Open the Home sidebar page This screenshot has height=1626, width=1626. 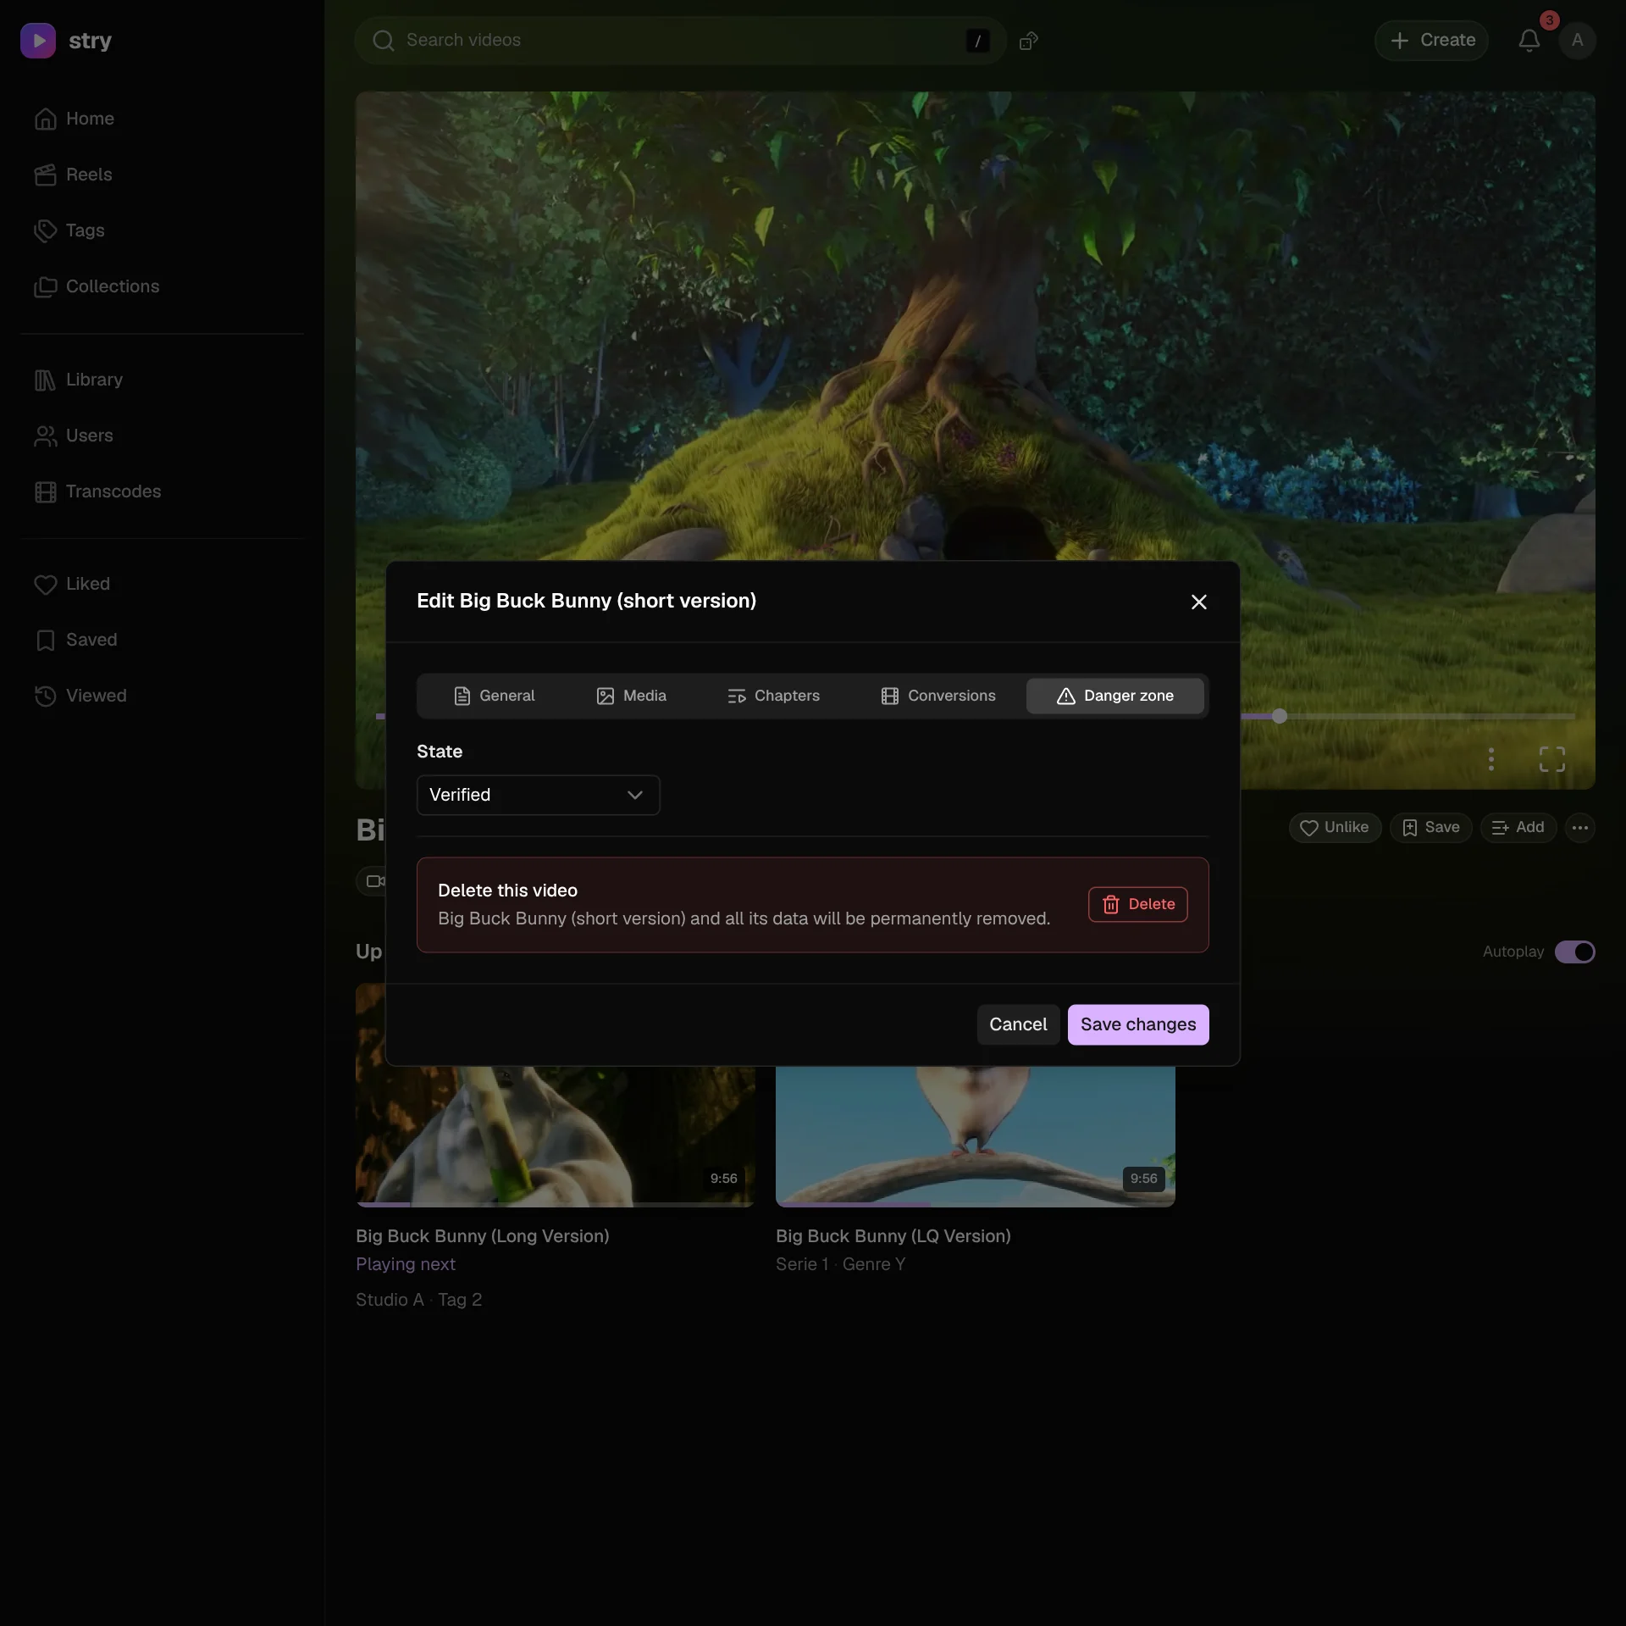[x=74, y=119]
